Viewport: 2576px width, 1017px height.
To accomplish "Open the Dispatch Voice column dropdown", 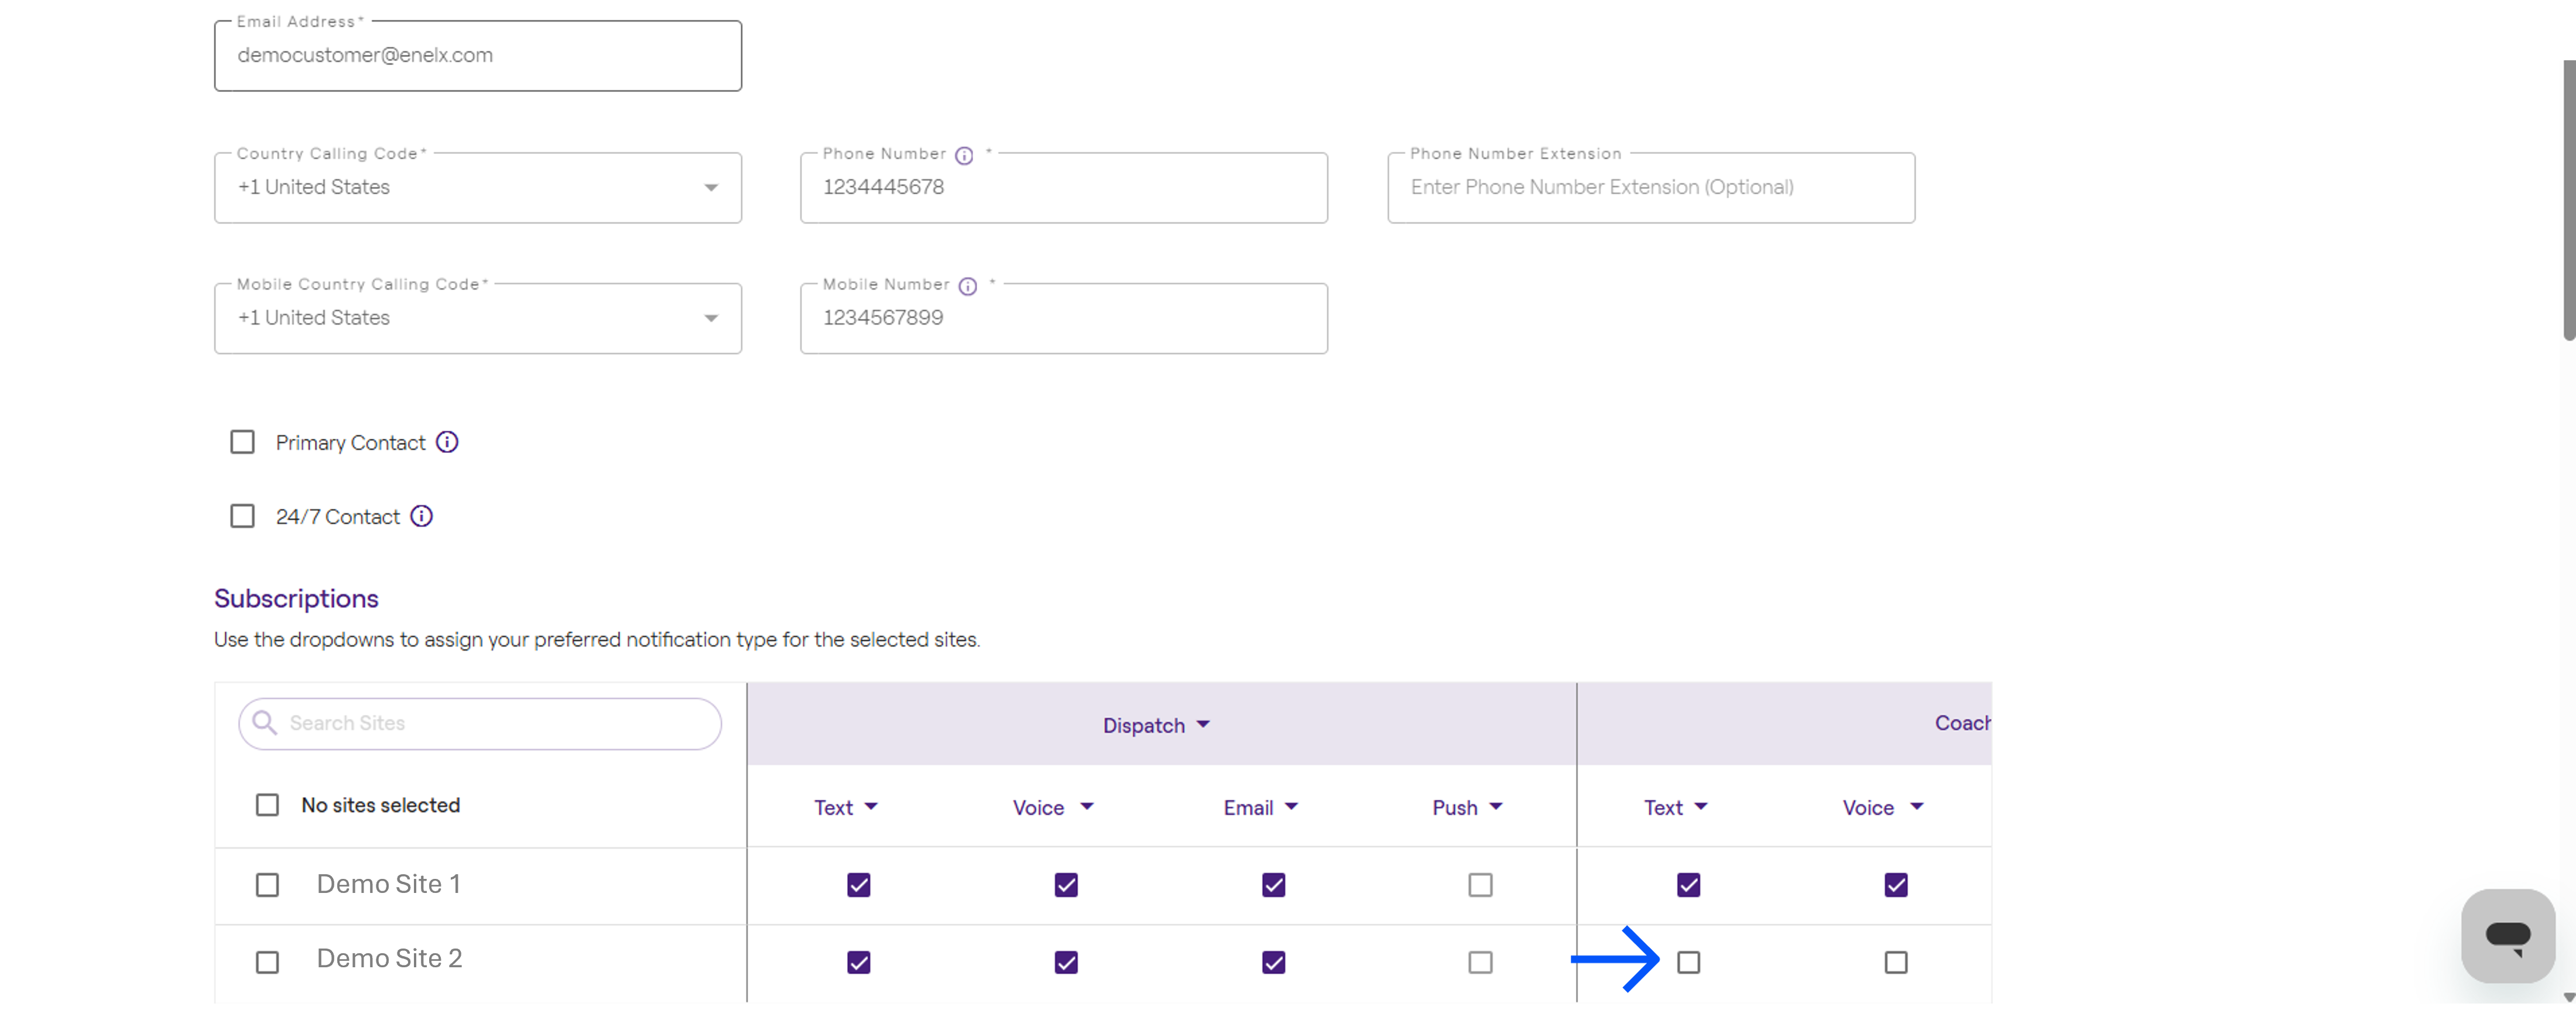I will pyautogui.click(x=1053, y=807).
